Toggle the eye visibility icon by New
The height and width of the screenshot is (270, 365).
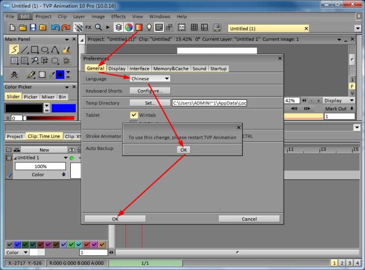click(72, 150)
